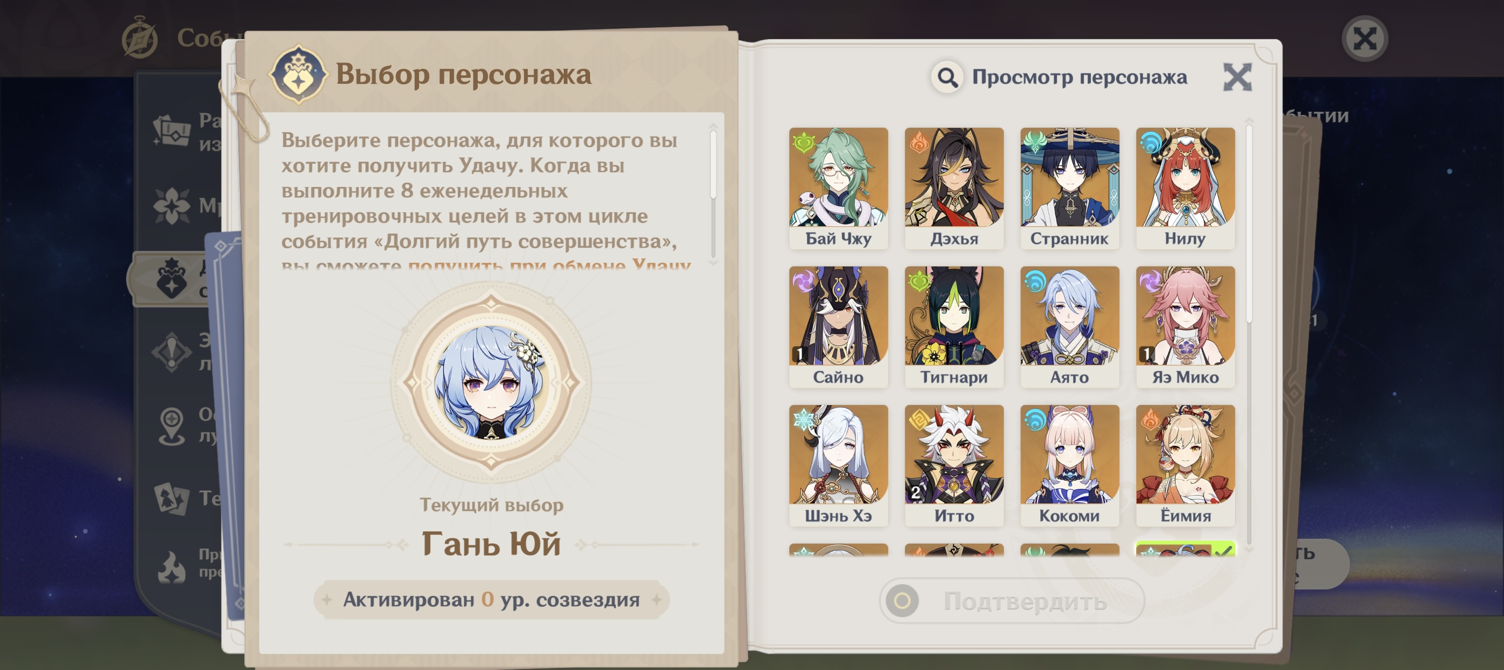Select Яэ Мико character card

point(1185,327)
